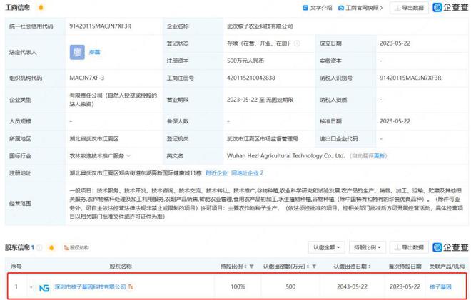Click the 关联产品/机构 column header
The width and height of the screenshot is (471, 300).
click(447, 267)
